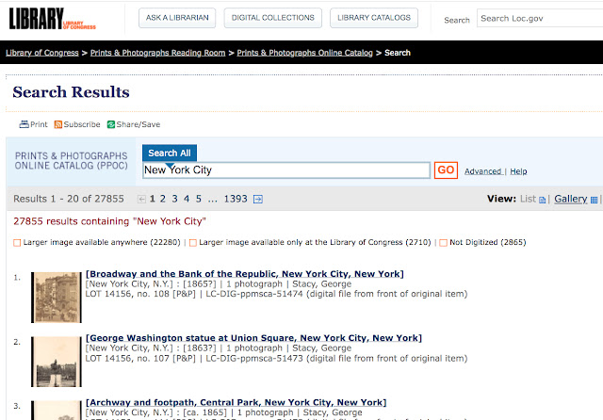Viewport: 603px width, 420px height.
Task: Check Larger image only at Library filter
Action: pyautogui.click(x=193, y=243)
